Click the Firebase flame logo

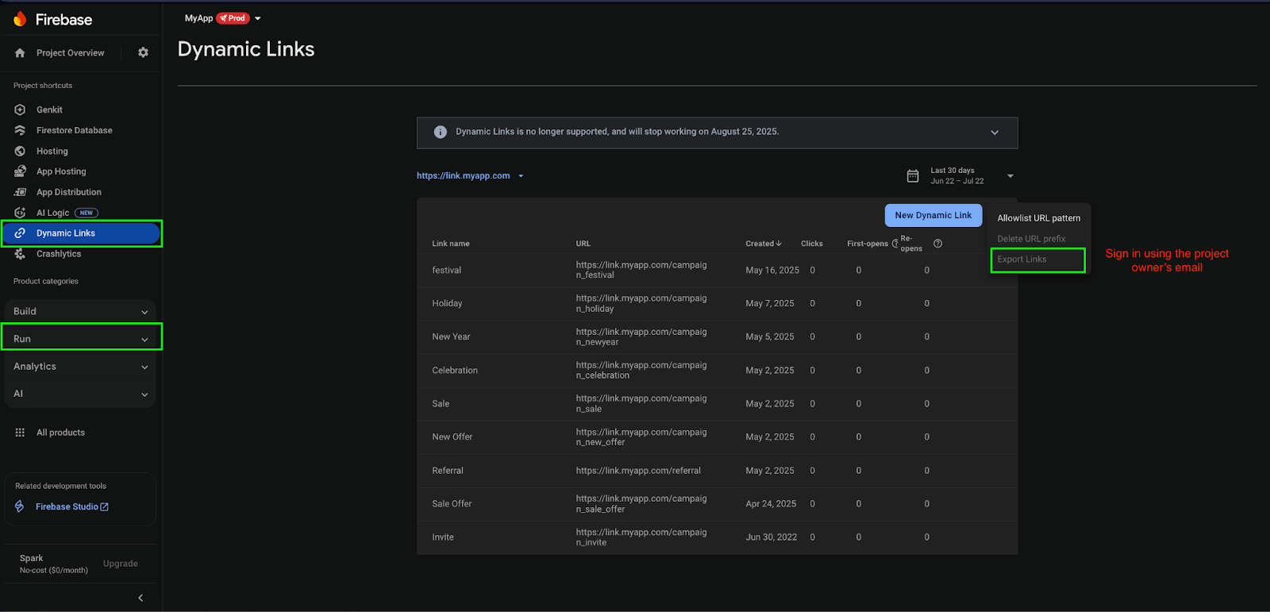click(x=20, y=19)
